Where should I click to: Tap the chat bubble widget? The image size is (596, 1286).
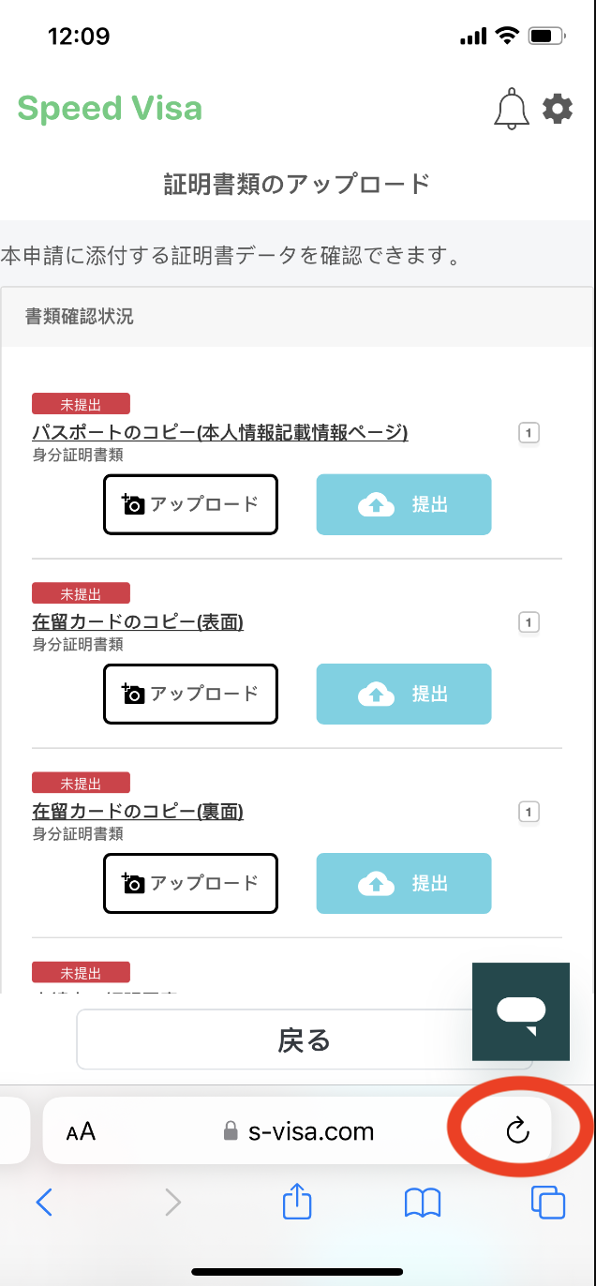coord(521,1011)
